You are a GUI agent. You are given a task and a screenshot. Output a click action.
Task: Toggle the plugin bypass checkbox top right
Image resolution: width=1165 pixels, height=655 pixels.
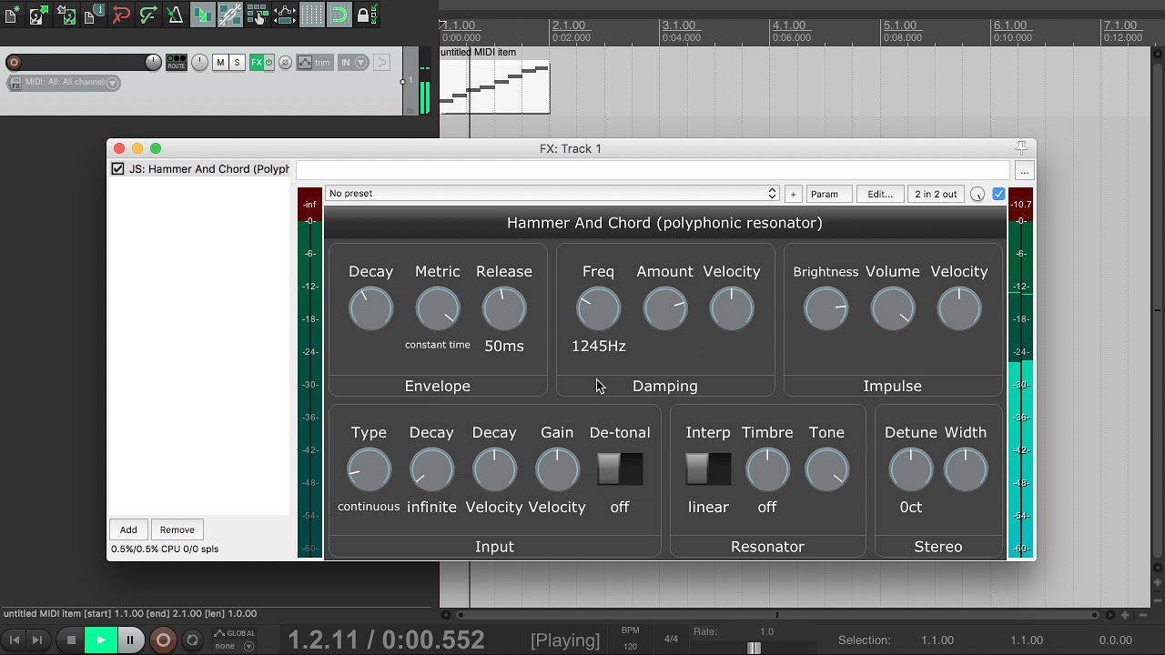coord(998,194)
